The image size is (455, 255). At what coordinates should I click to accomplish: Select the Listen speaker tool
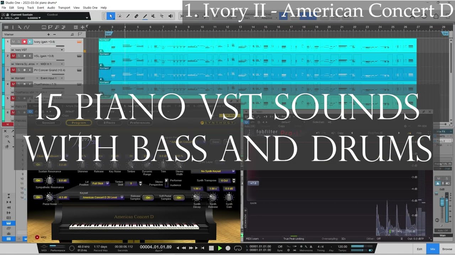(x=170, y=16)
